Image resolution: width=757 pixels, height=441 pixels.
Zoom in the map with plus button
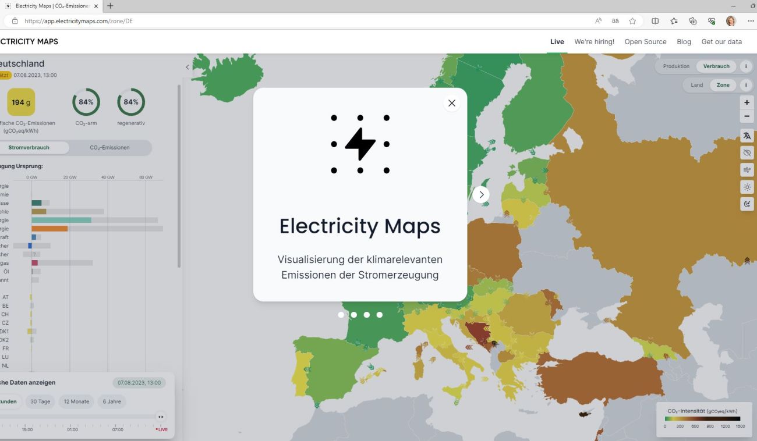click(747, 102)
